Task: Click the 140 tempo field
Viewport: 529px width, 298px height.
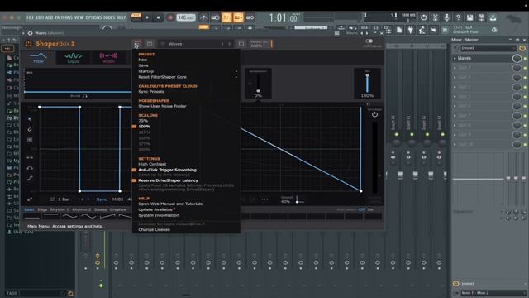Action: click(x=186, y=17)
